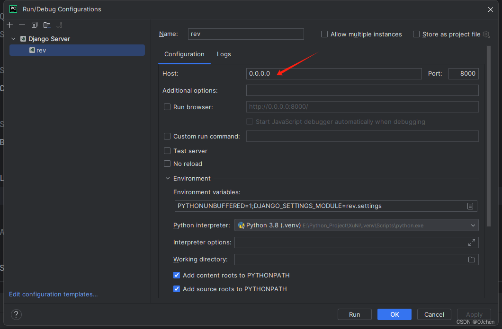Click the Run button

pyautogui.click(x=354, y=314)
